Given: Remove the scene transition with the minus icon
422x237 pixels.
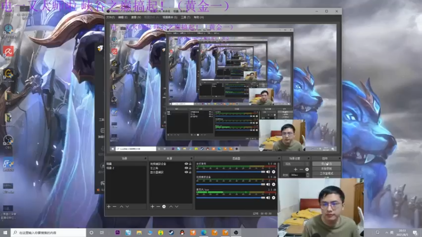Looking at the screenshot, I should (301, 169).
